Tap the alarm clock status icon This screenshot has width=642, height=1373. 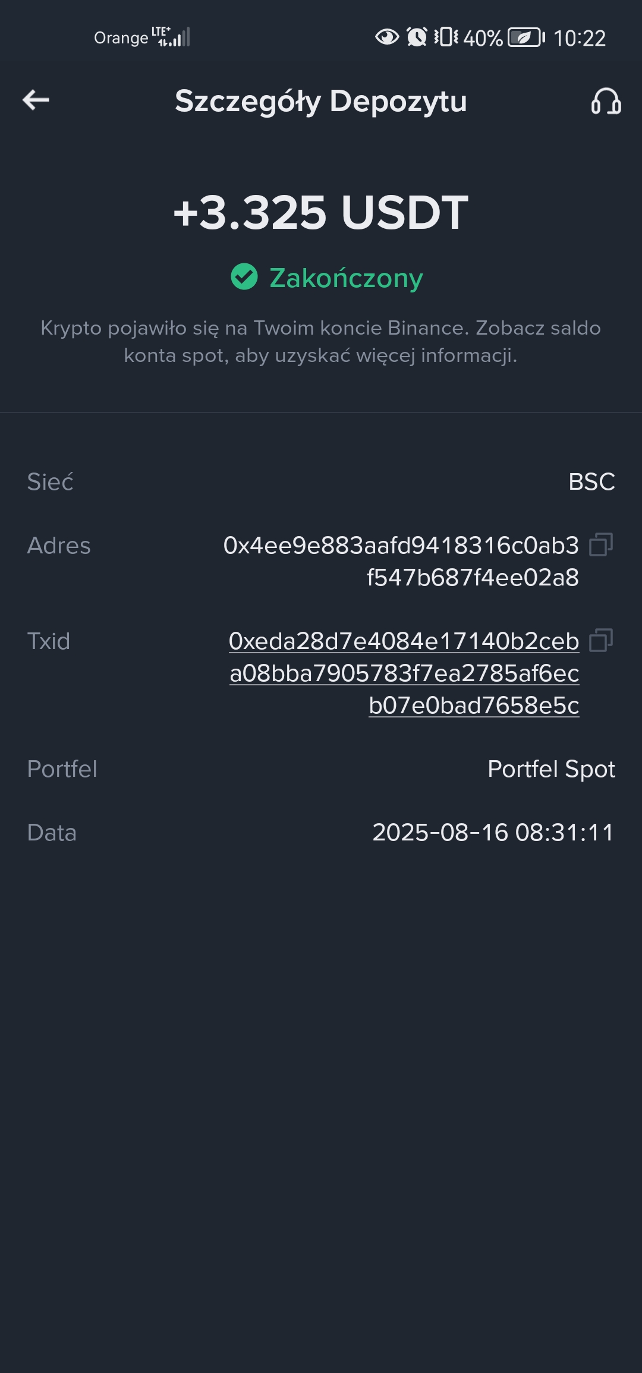pos(417,37)
